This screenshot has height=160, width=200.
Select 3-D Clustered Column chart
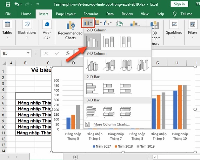click(x=93, y=65)
